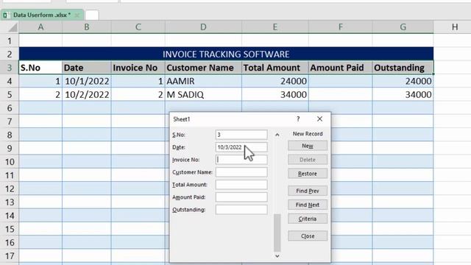Close the Data Userform .xlsx tab
Image resolution: width=471 pixels, height=265 pixels.
pyautogui.click(x=77, y=15)
